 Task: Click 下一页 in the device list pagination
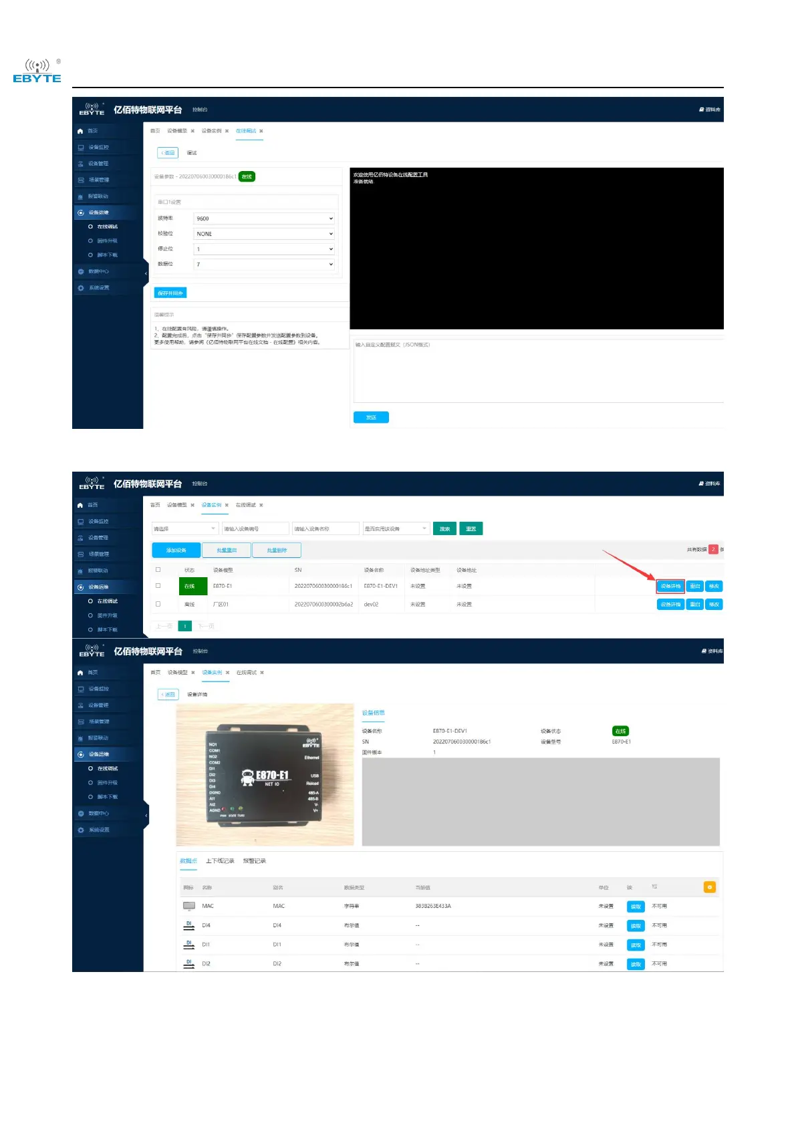pyautogui.click(x=207, y=626)
